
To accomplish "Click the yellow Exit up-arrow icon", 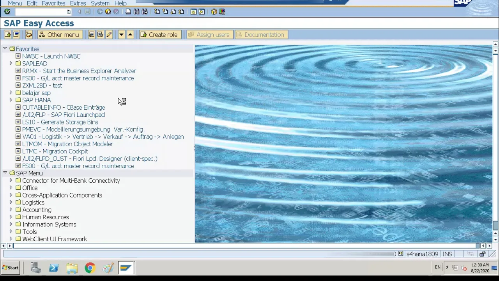I will tap(108, 12).
